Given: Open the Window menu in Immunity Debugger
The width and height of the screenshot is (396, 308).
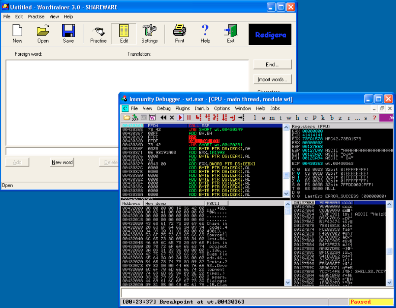Looking at the screenshot, I should [x=243, y=108].
